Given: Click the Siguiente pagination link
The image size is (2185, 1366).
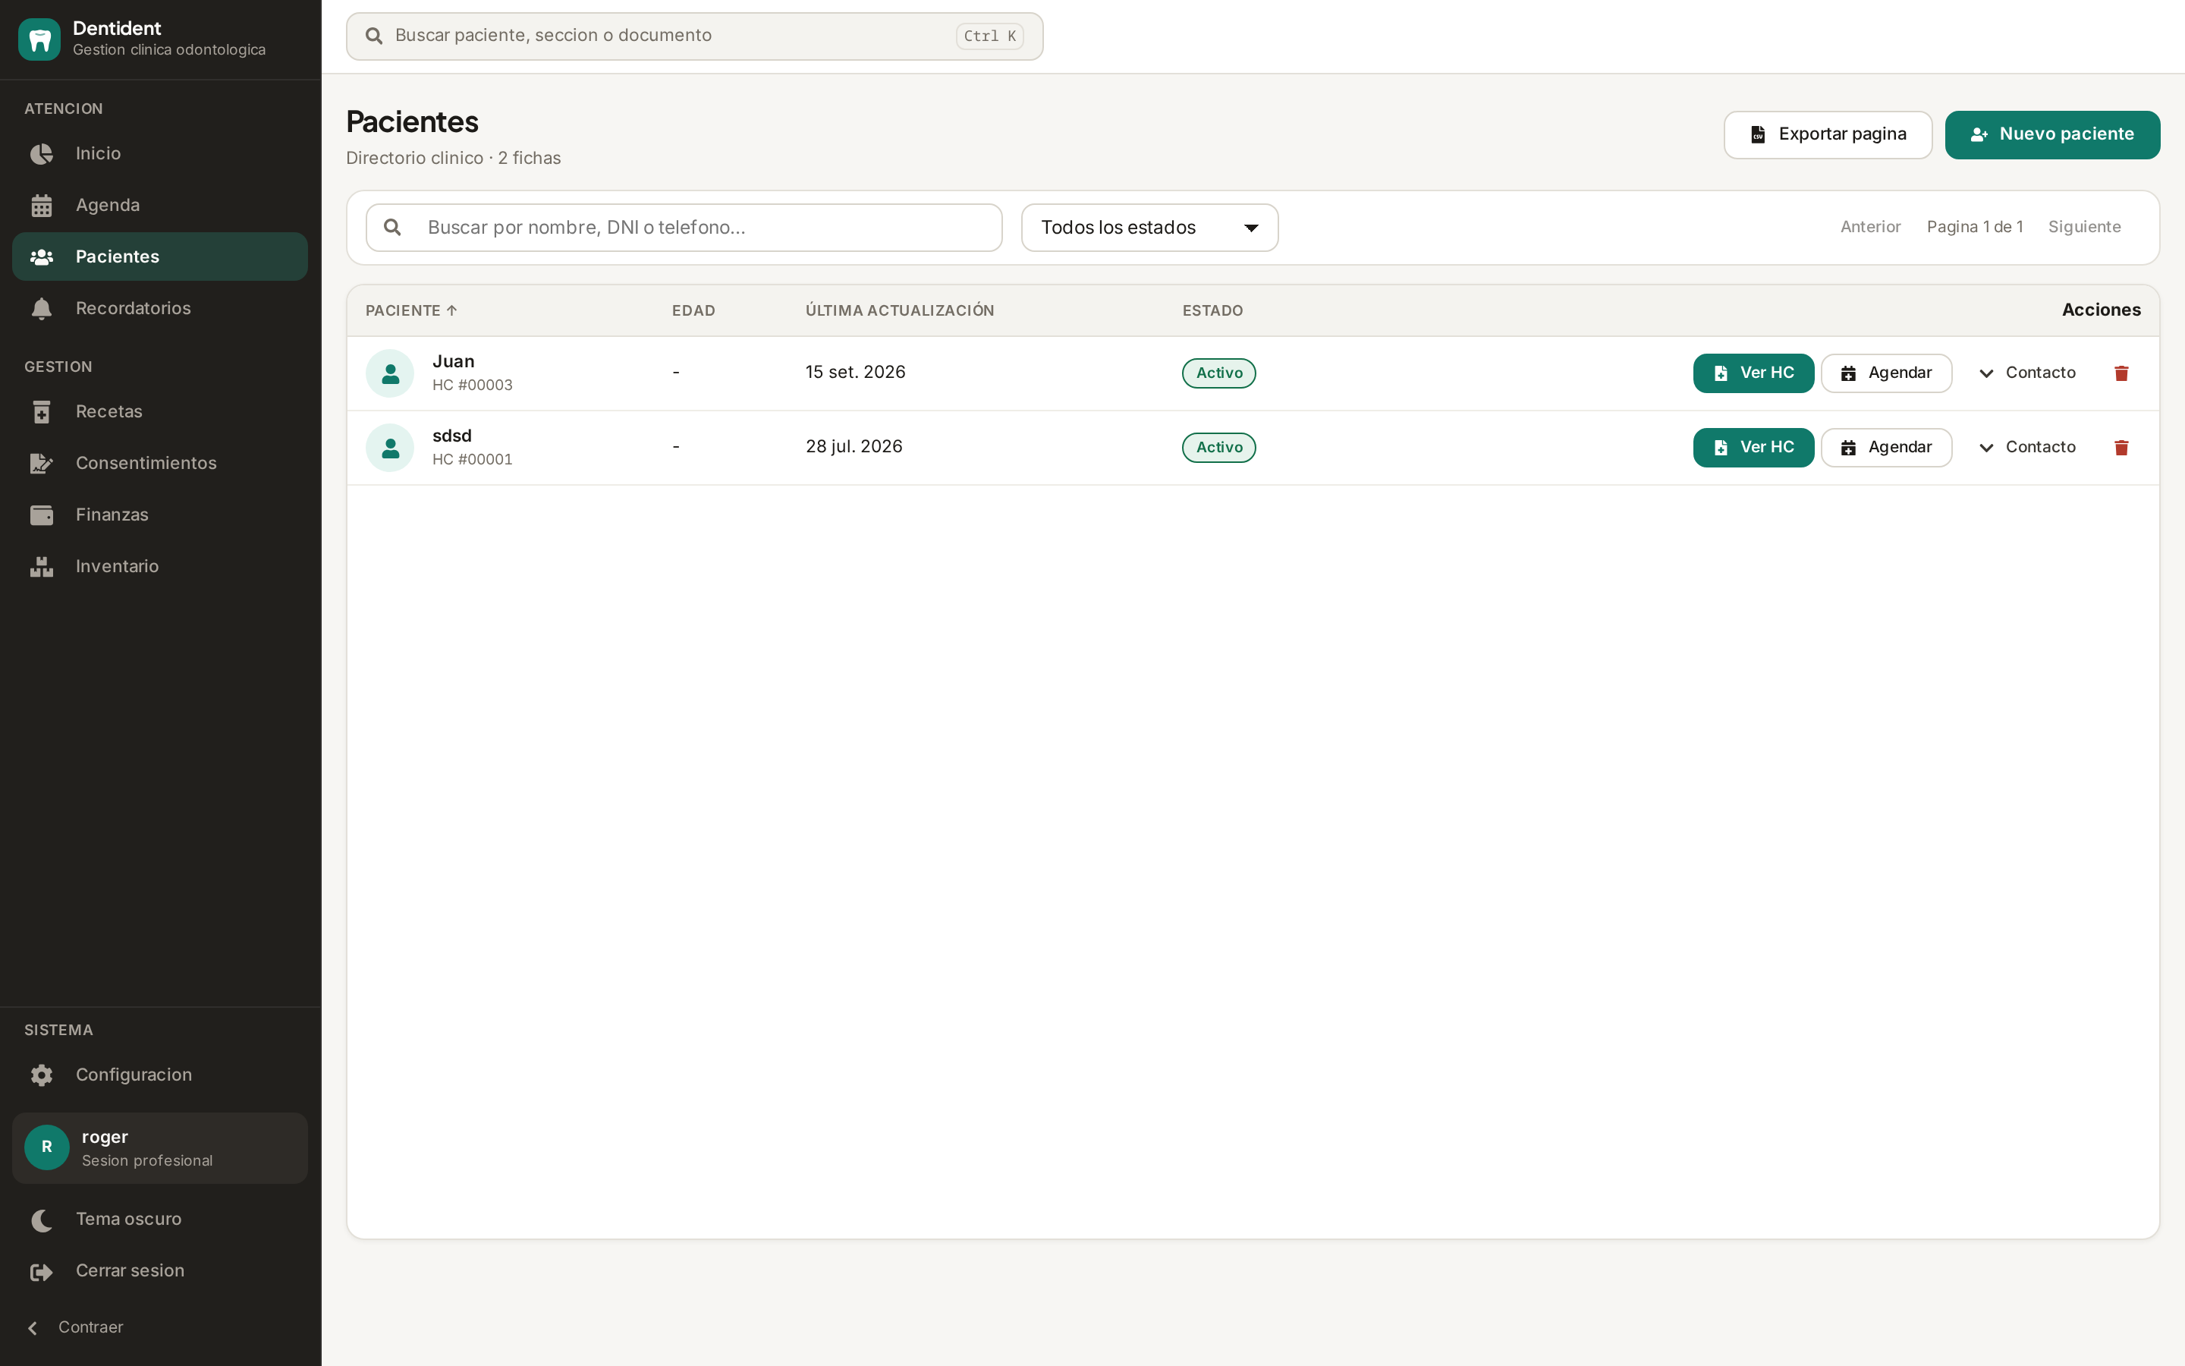Looking at the screenshot, I should pyautogui.click(x=2084, y=227).
